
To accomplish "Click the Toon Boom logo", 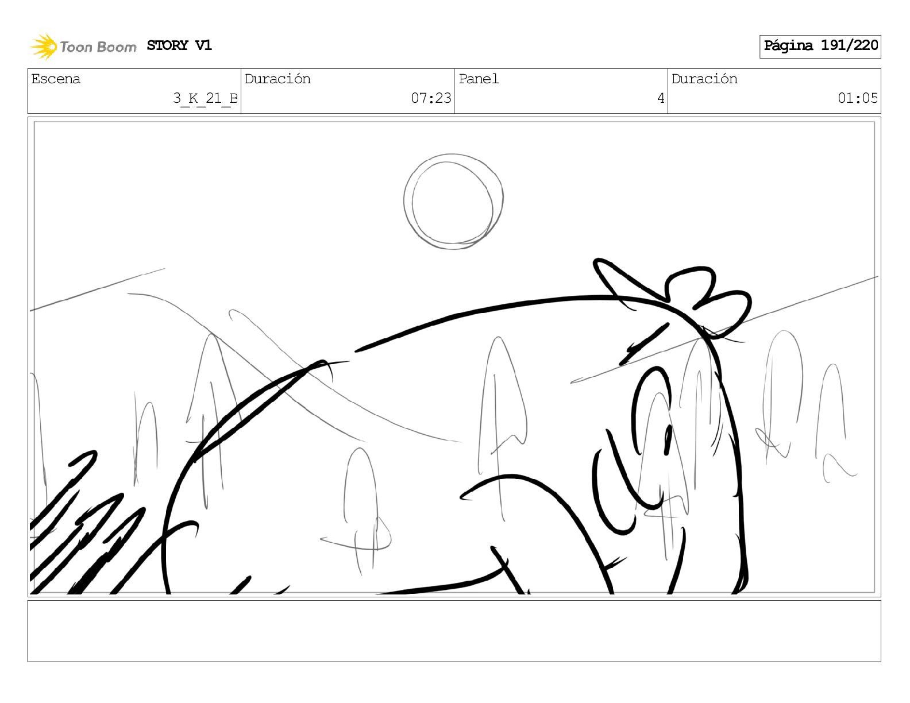I will (x=83, y=47).
